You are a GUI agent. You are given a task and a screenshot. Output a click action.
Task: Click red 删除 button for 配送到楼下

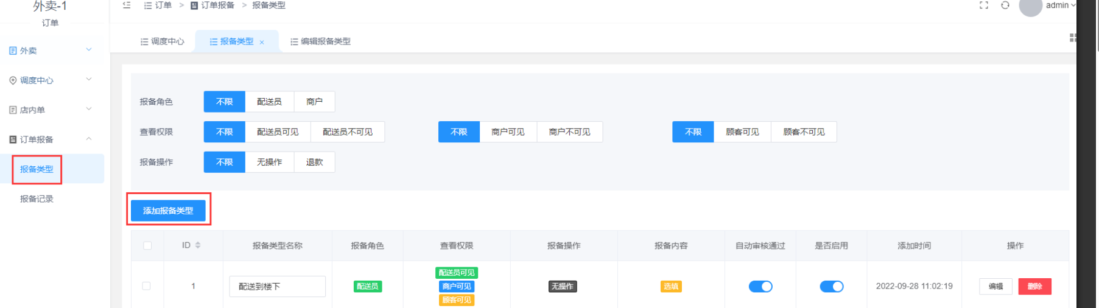1035,286
